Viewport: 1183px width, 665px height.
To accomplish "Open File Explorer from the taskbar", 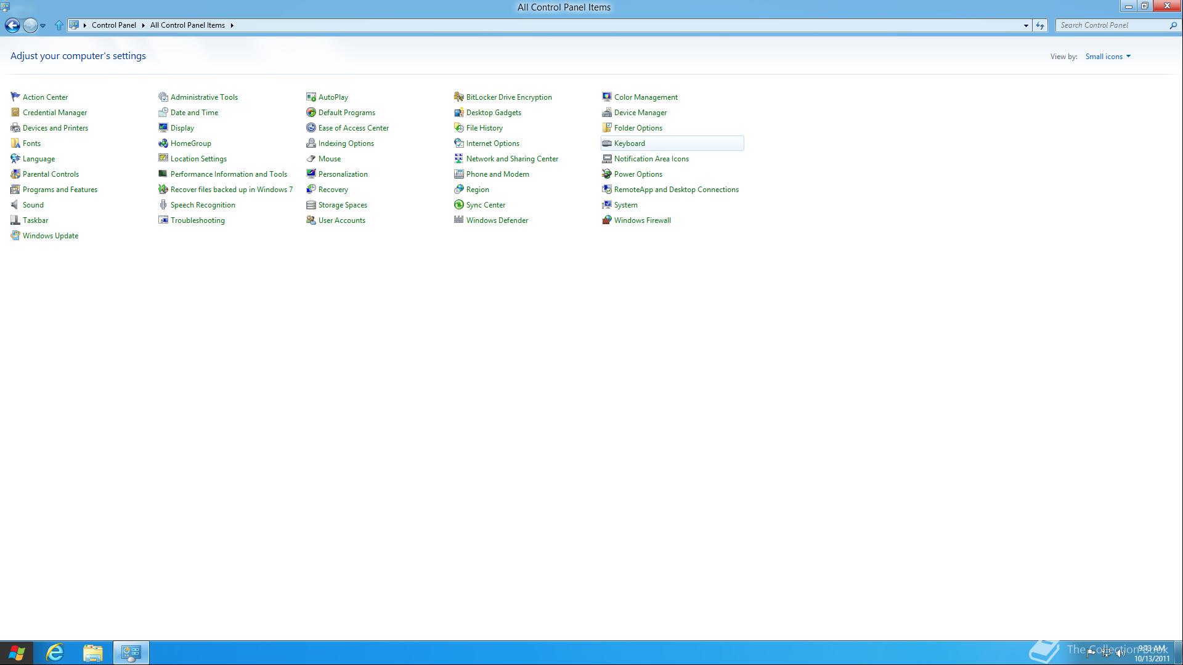I will tap(93, 653).
